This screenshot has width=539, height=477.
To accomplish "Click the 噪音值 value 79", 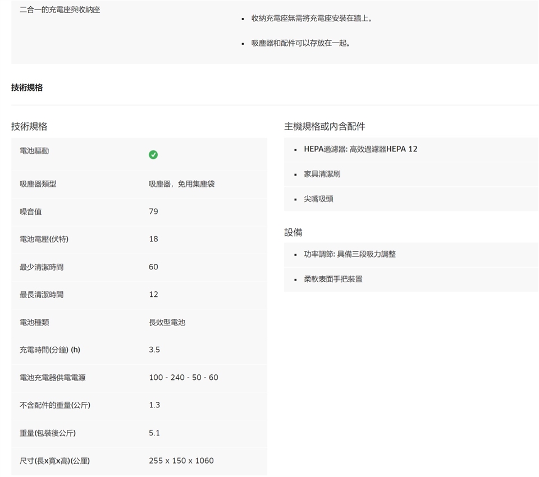I will (x=153, y=212).
